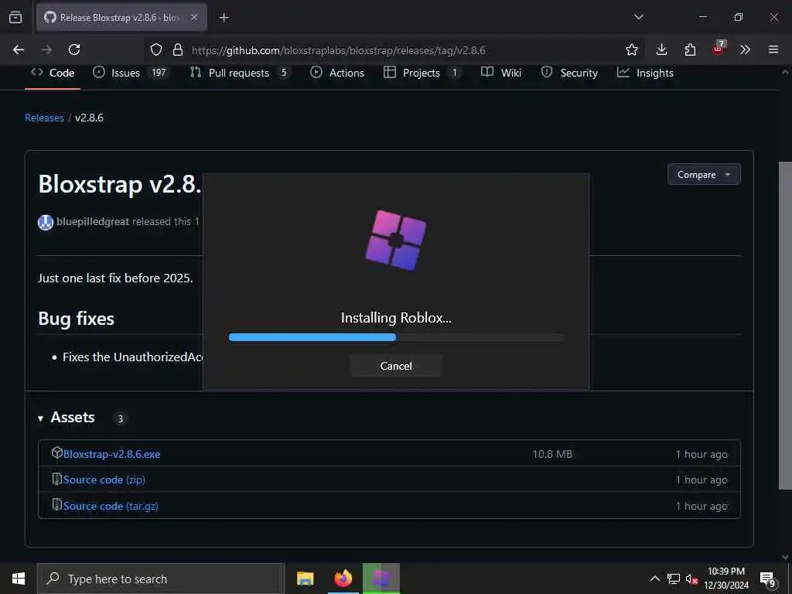Open the Windows Start menu
Screen dimensions: 792x594
click(x=19, y=579)
